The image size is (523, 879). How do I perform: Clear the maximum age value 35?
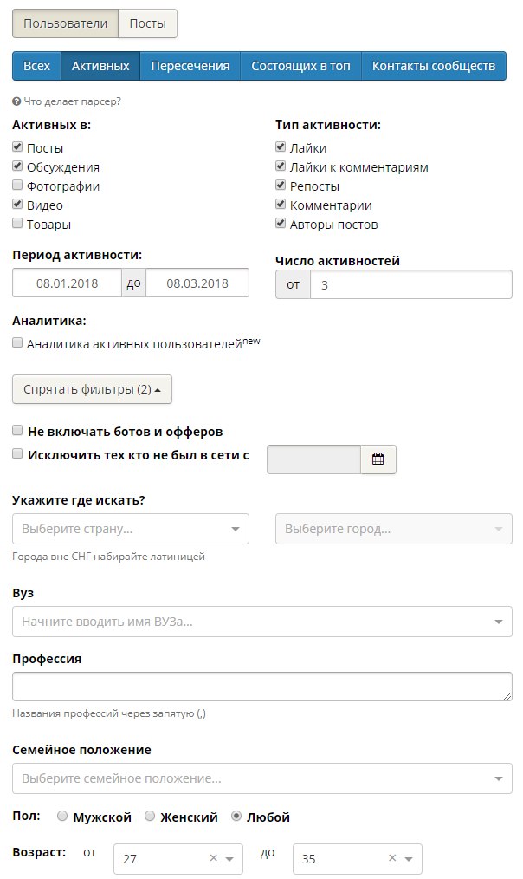(392, 858)
